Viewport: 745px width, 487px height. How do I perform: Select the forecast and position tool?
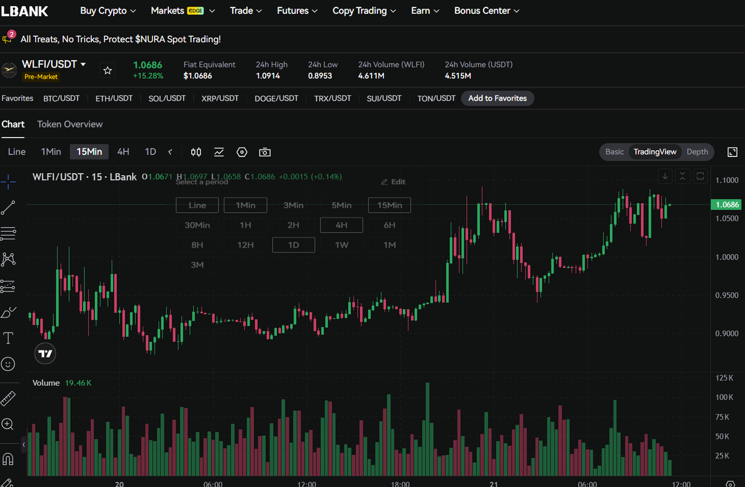9,286
